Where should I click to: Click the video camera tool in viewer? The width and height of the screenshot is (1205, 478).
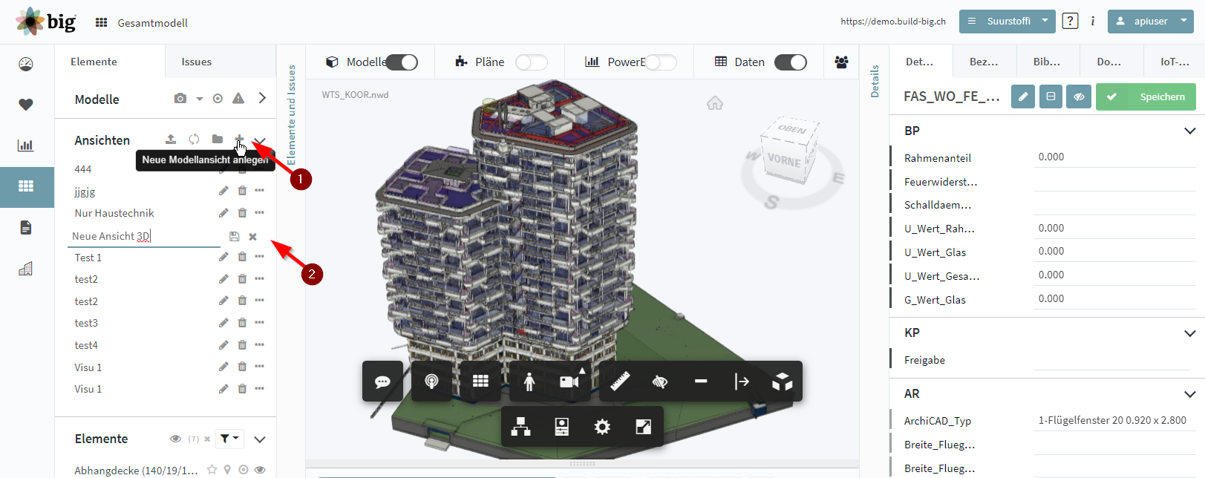[570, 382]
